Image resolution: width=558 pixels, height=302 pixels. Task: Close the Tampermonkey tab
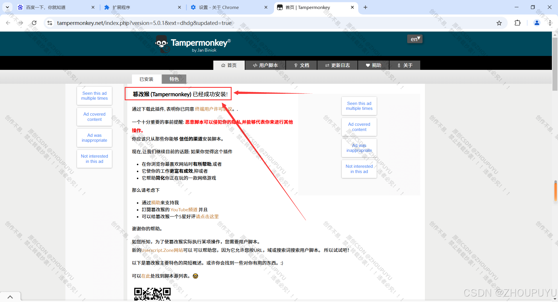(x=352, y=7)
